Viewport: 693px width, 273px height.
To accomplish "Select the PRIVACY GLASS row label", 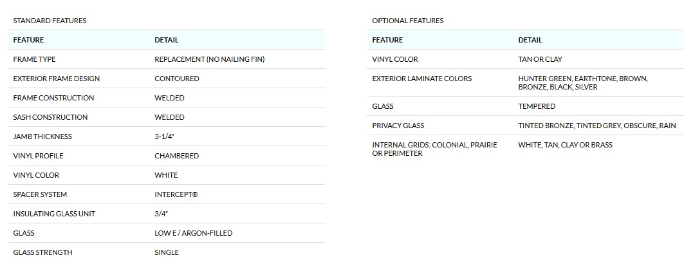I will point(398,126).
